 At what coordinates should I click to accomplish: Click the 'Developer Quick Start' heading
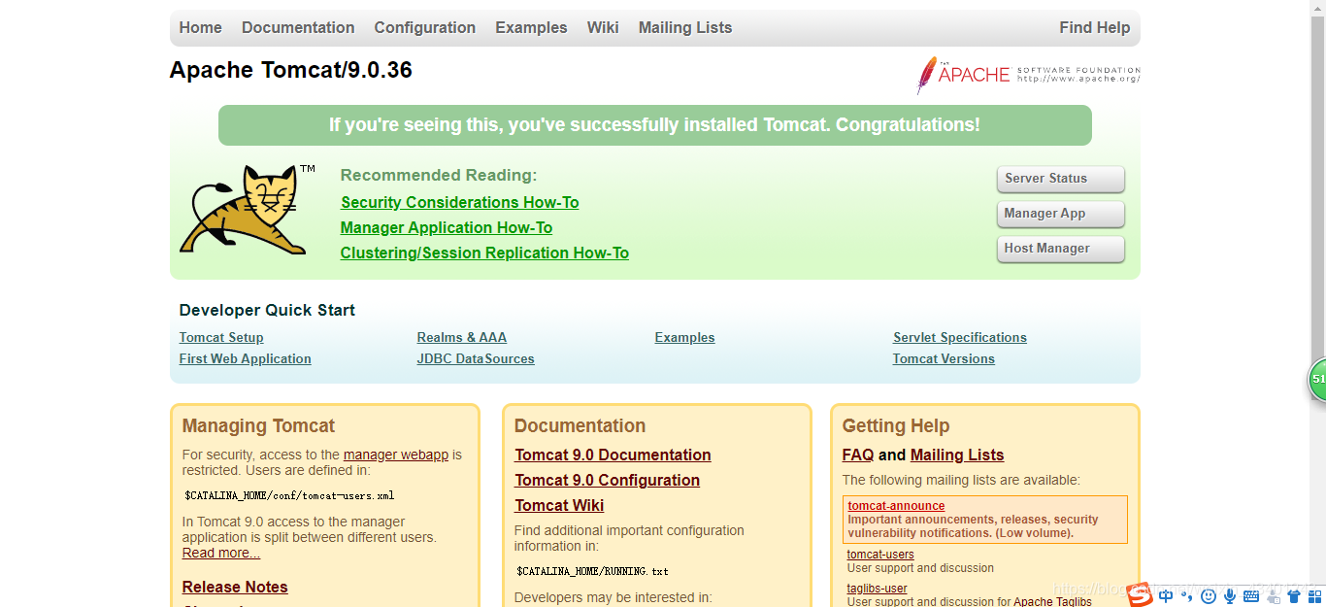[267, 310]
